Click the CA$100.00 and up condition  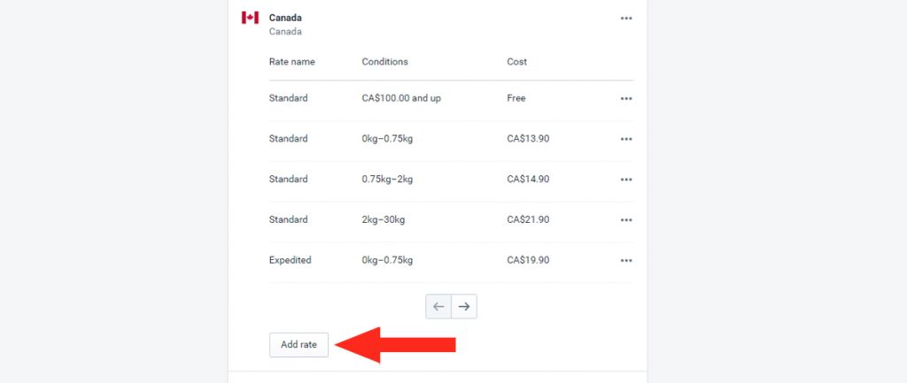coord(401,98)
